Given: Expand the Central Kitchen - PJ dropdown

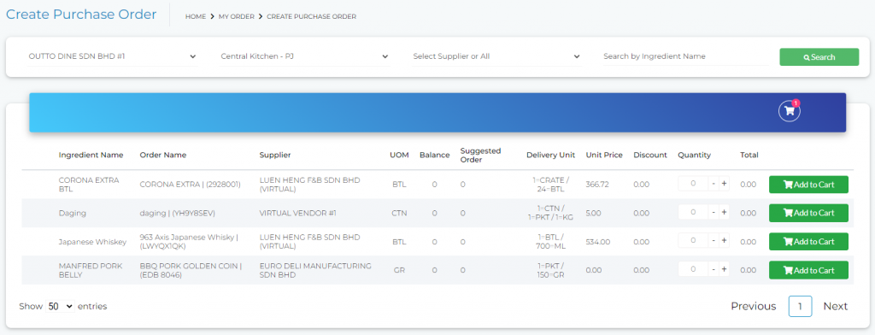Looking at the screenshot, I should pos(304,56).
